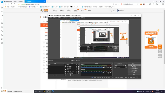
Task: Click the favorites star in browser left sidebar
Action: pos(2,11)
